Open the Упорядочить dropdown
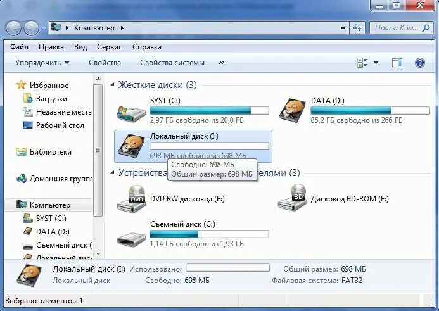439x311 pixels. point(42,63)
